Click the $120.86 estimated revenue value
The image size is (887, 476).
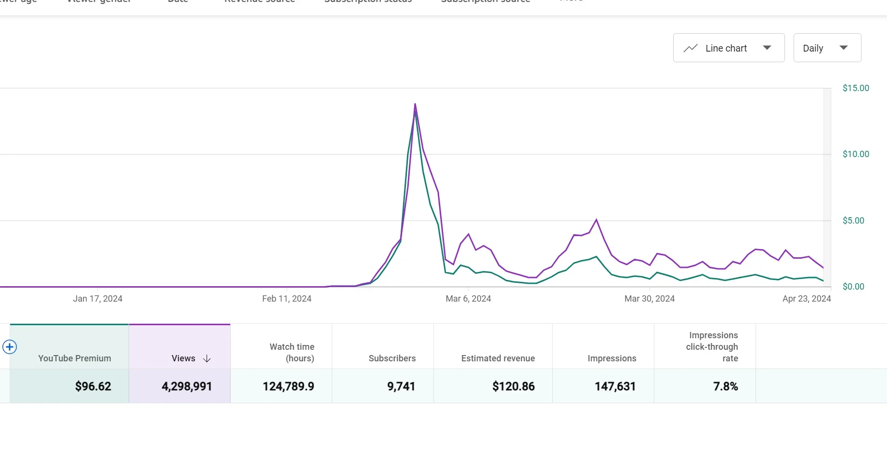(513, 386)
